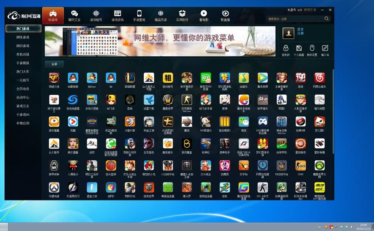Open mouse settings (鼠标设置) icon
374x231 pixels.
click(312, 49)
